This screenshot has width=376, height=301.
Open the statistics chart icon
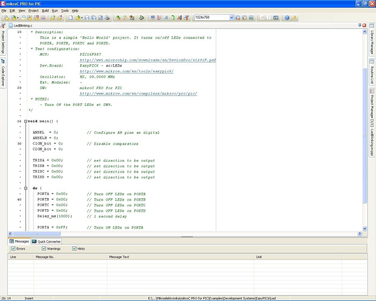[276, 18]
